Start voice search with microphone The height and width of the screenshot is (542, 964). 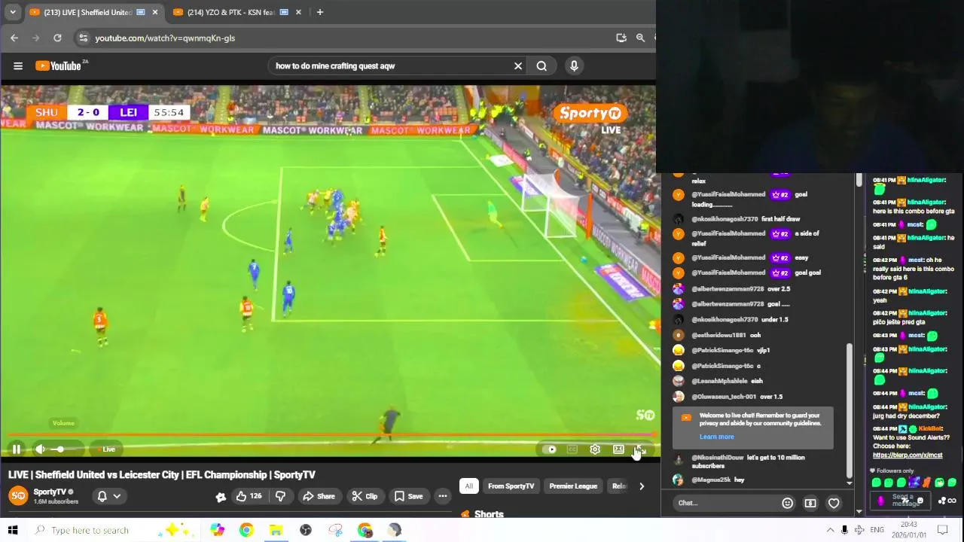574,65
